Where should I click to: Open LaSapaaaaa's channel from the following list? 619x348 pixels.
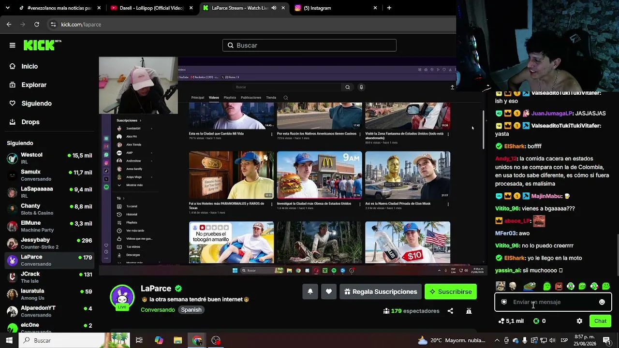click(49, 192)
